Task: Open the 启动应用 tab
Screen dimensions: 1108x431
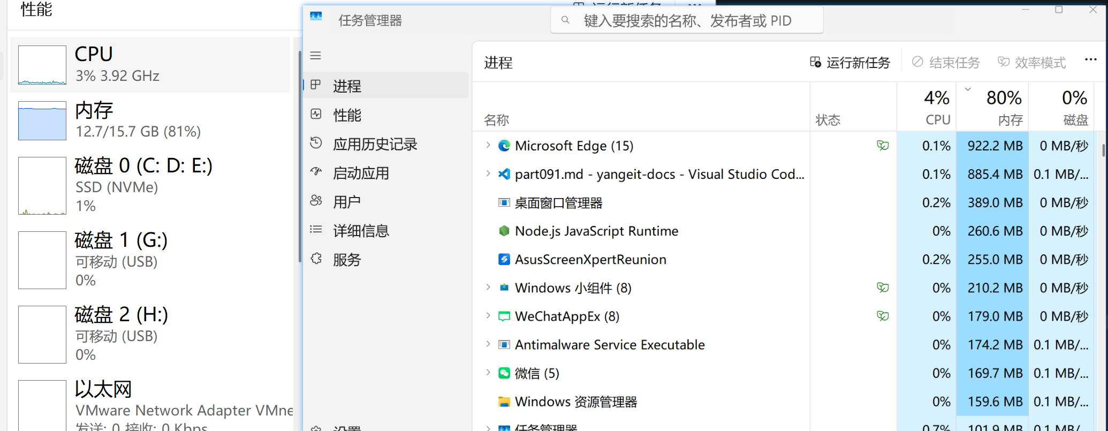Action: pyautogui.click(x=386, y=172)
